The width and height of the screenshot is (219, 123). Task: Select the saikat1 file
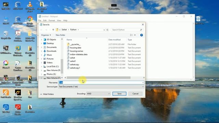[73, 61]
